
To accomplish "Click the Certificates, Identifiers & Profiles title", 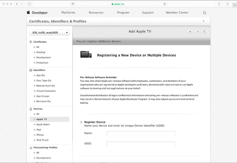I will pos(58,21).
